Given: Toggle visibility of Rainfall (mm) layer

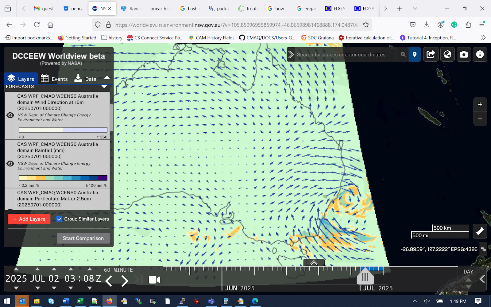Looking at the screenshot, I should 10,164.
